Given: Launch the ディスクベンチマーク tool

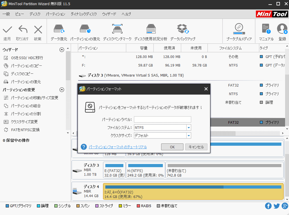Looking at the screenshot, I should tap(117, 31).
